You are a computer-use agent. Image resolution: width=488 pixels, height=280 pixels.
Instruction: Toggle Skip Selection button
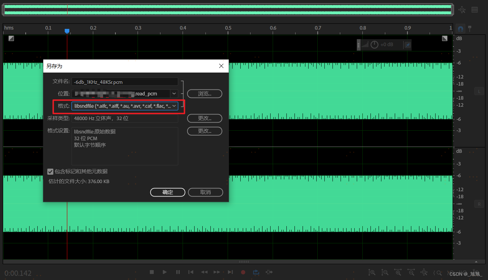click(x=269, y=272)
